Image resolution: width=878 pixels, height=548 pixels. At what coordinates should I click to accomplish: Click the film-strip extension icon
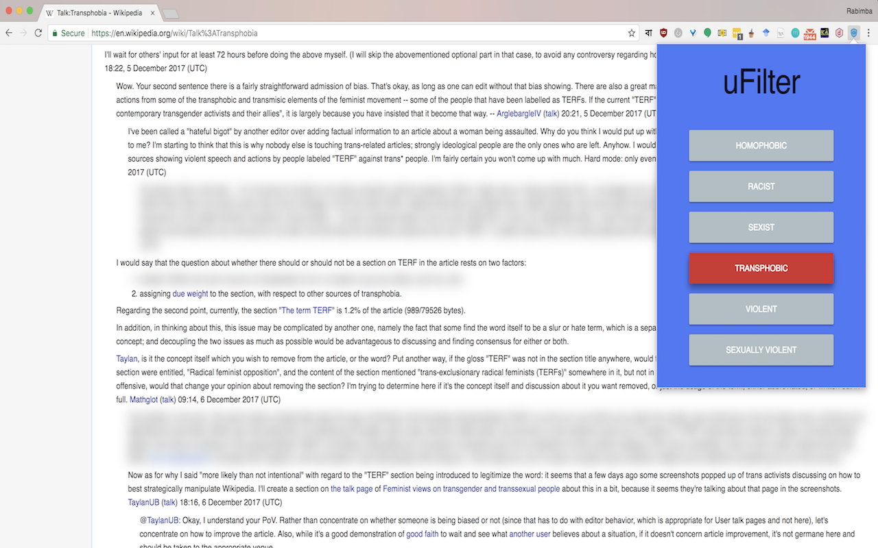point(722,33)
